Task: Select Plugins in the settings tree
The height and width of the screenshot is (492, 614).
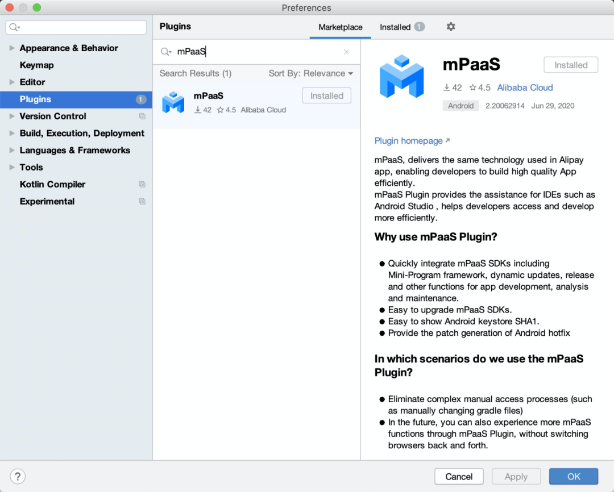Action: 76,99
